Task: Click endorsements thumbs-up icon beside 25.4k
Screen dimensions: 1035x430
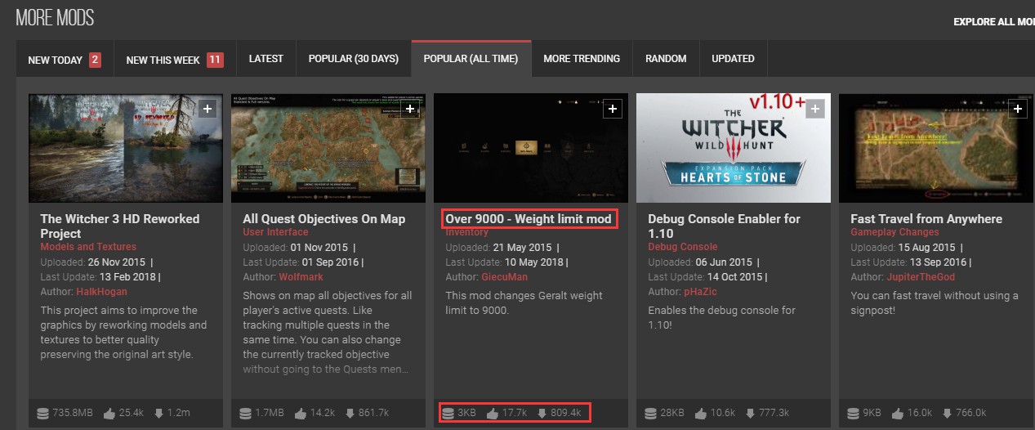Action: (x=110, y=414)
